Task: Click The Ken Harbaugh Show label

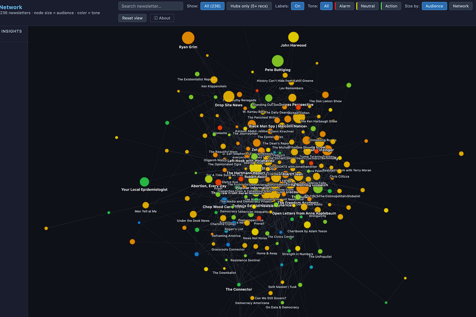Action: 319,121
